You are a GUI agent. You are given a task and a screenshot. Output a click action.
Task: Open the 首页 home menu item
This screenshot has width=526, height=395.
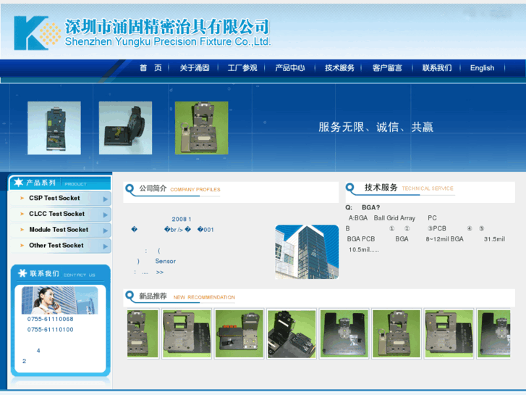(150, 68)
